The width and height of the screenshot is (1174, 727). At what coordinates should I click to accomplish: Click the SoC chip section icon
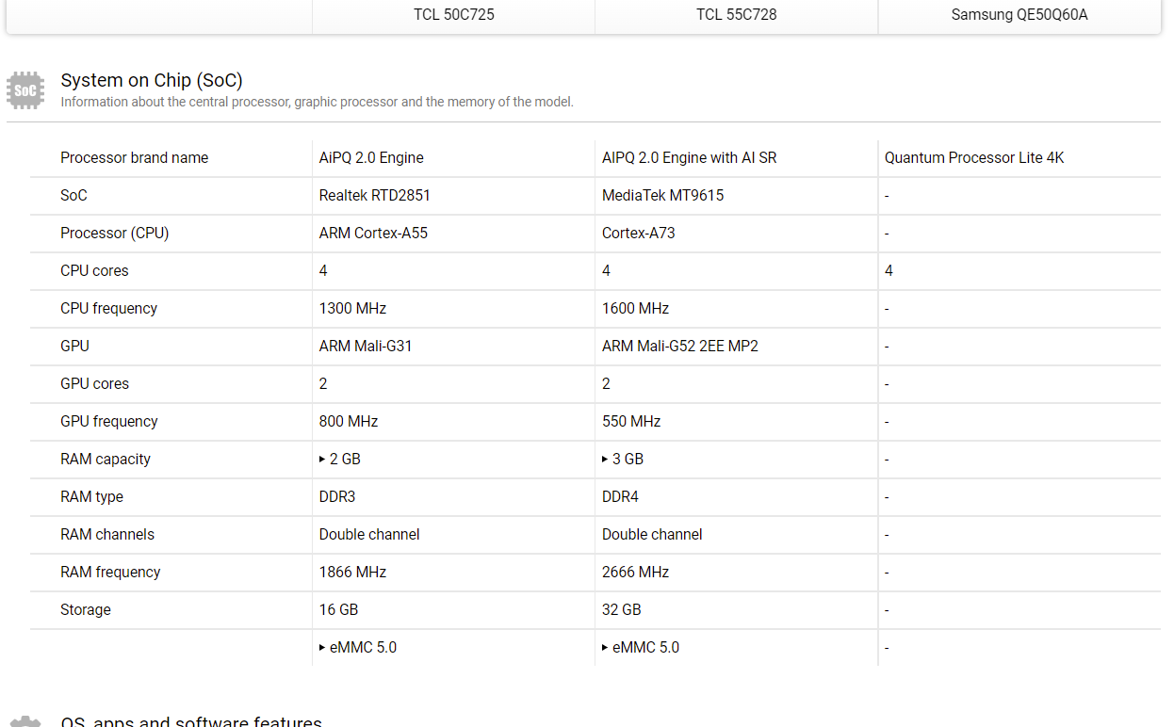tap(25, 90)
